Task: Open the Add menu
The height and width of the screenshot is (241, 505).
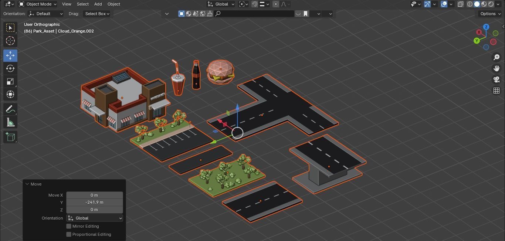Action: coord(98,4)
